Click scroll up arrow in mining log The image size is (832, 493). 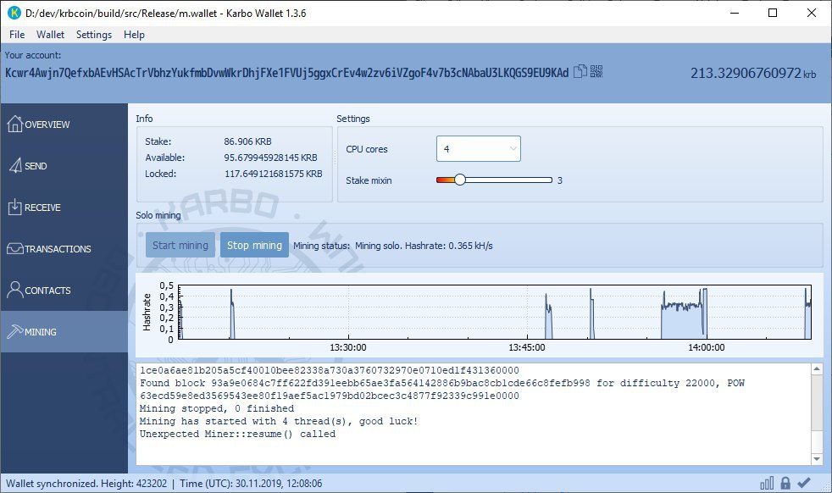(817, 368)
